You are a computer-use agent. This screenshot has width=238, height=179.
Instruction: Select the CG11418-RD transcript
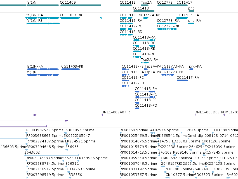(137, 57)
